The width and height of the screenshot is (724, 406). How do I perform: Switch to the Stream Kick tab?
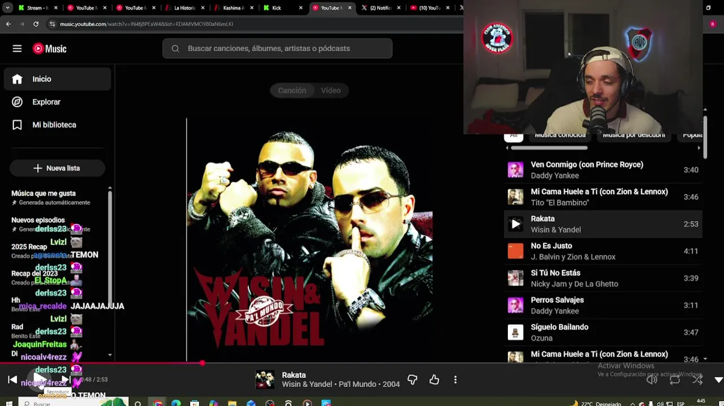[x=39, y=8]
